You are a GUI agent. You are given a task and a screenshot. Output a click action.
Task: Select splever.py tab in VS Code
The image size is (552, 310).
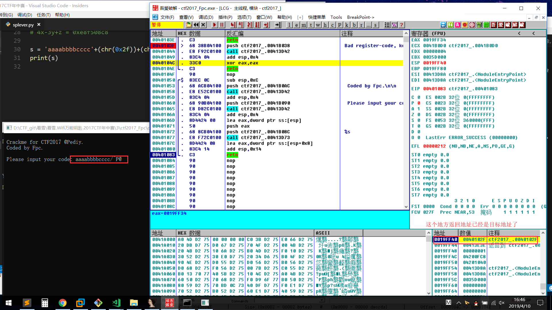[x=23, y=25]
